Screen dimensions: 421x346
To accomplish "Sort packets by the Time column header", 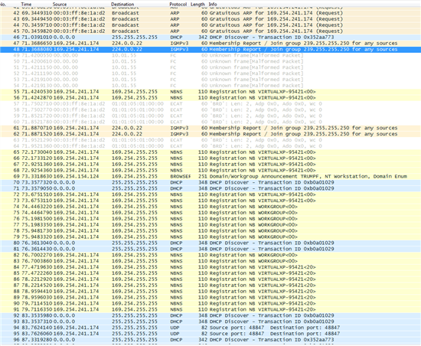I will click(x=26, y=4).
